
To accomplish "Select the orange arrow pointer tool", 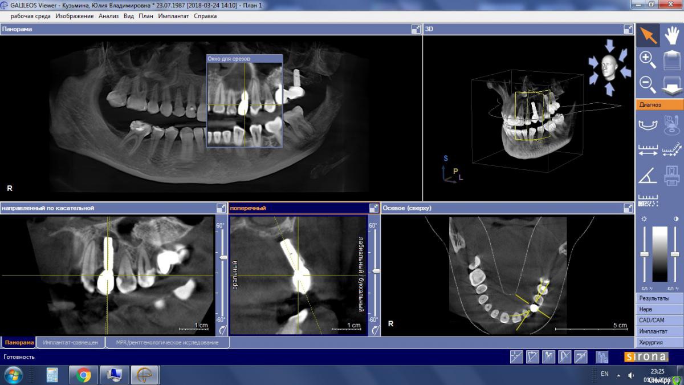I will click(x=648, y=35).
